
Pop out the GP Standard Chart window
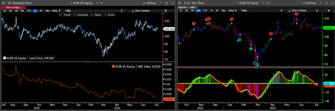click(160, 3)
